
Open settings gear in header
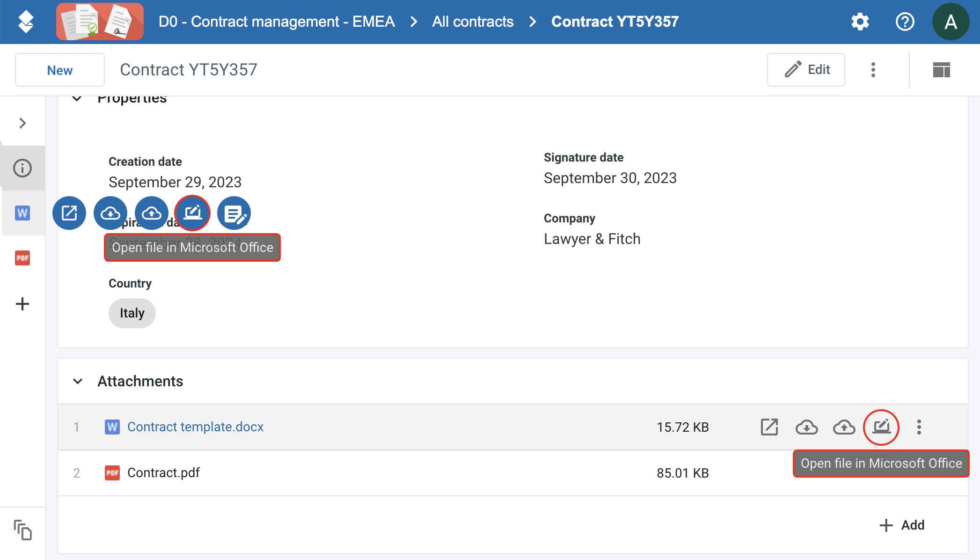(860, 22)
